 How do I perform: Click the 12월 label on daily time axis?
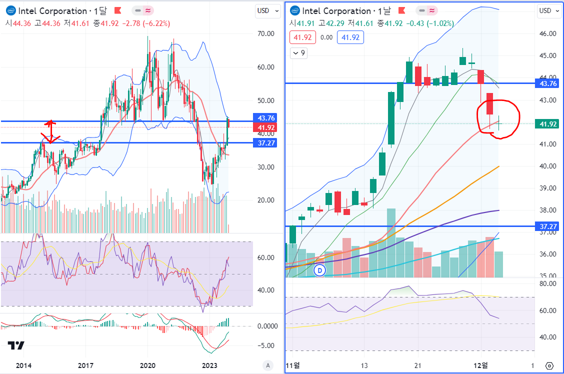pyautogui.click(x=481, y=365)
